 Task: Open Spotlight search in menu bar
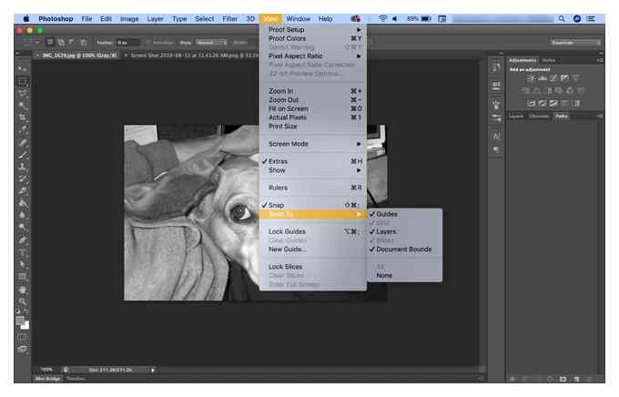coord(561,18)
